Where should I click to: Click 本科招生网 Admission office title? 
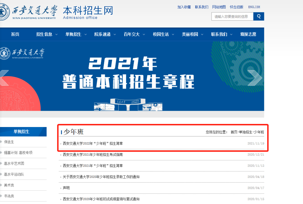pos(88,12)
